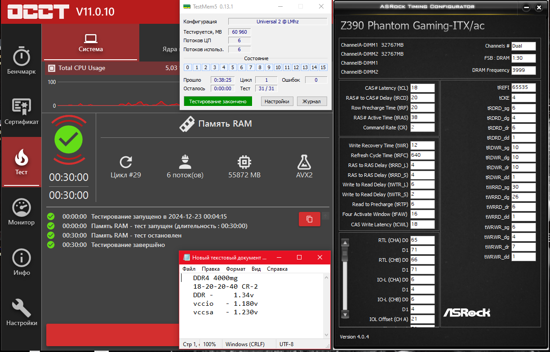Click Тестирование закончено green status button

pos(218,101)
